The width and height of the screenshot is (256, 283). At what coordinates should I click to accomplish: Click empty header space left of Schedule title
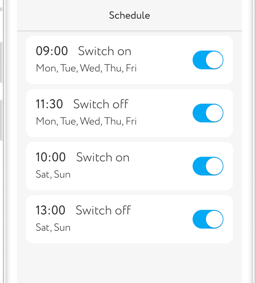click(61, 15)
